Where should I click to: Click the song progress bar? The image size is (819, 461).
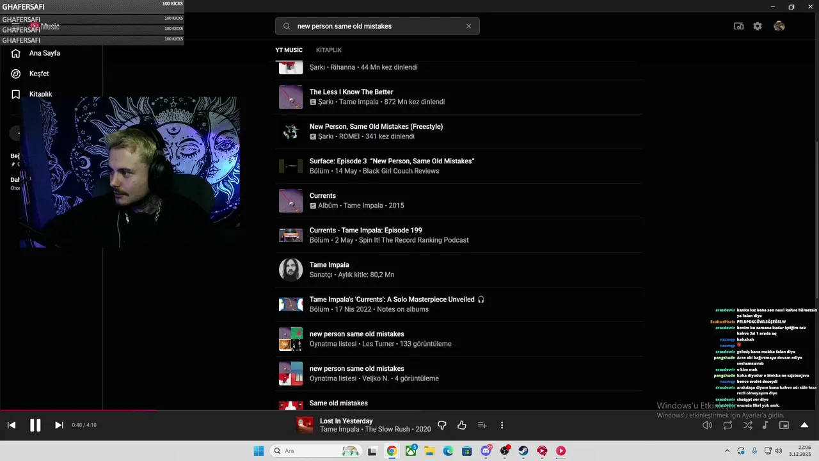pyautogui.click(x=409, y=410)
